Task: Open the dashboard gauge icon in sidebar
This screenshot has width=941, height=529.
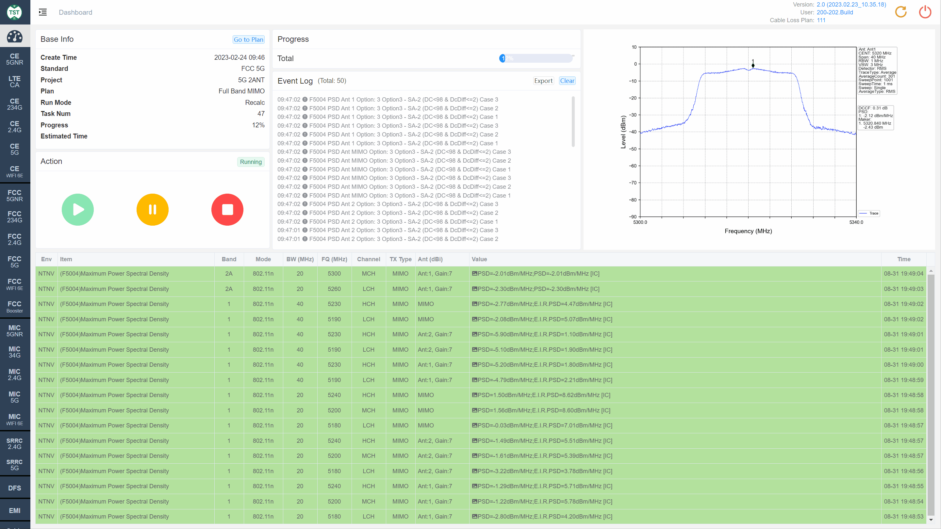Action: click(x=15, y=37)
